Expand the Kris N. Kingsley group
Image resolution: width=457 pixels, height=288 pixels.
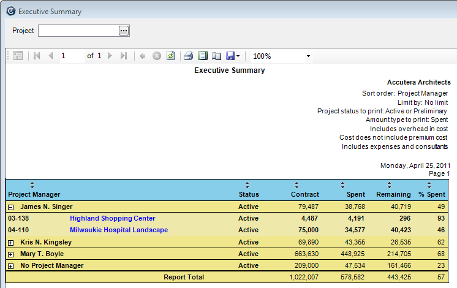pyautogui.click(x=11, y=243)
